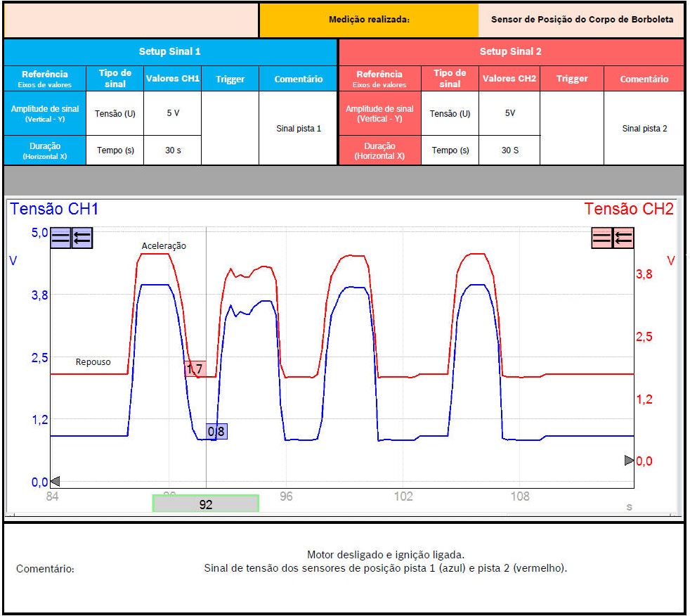Click CH2 zero-level triangle marker on right axis
The height and width of the screenshot is (616, 690).
pos(629,460)
